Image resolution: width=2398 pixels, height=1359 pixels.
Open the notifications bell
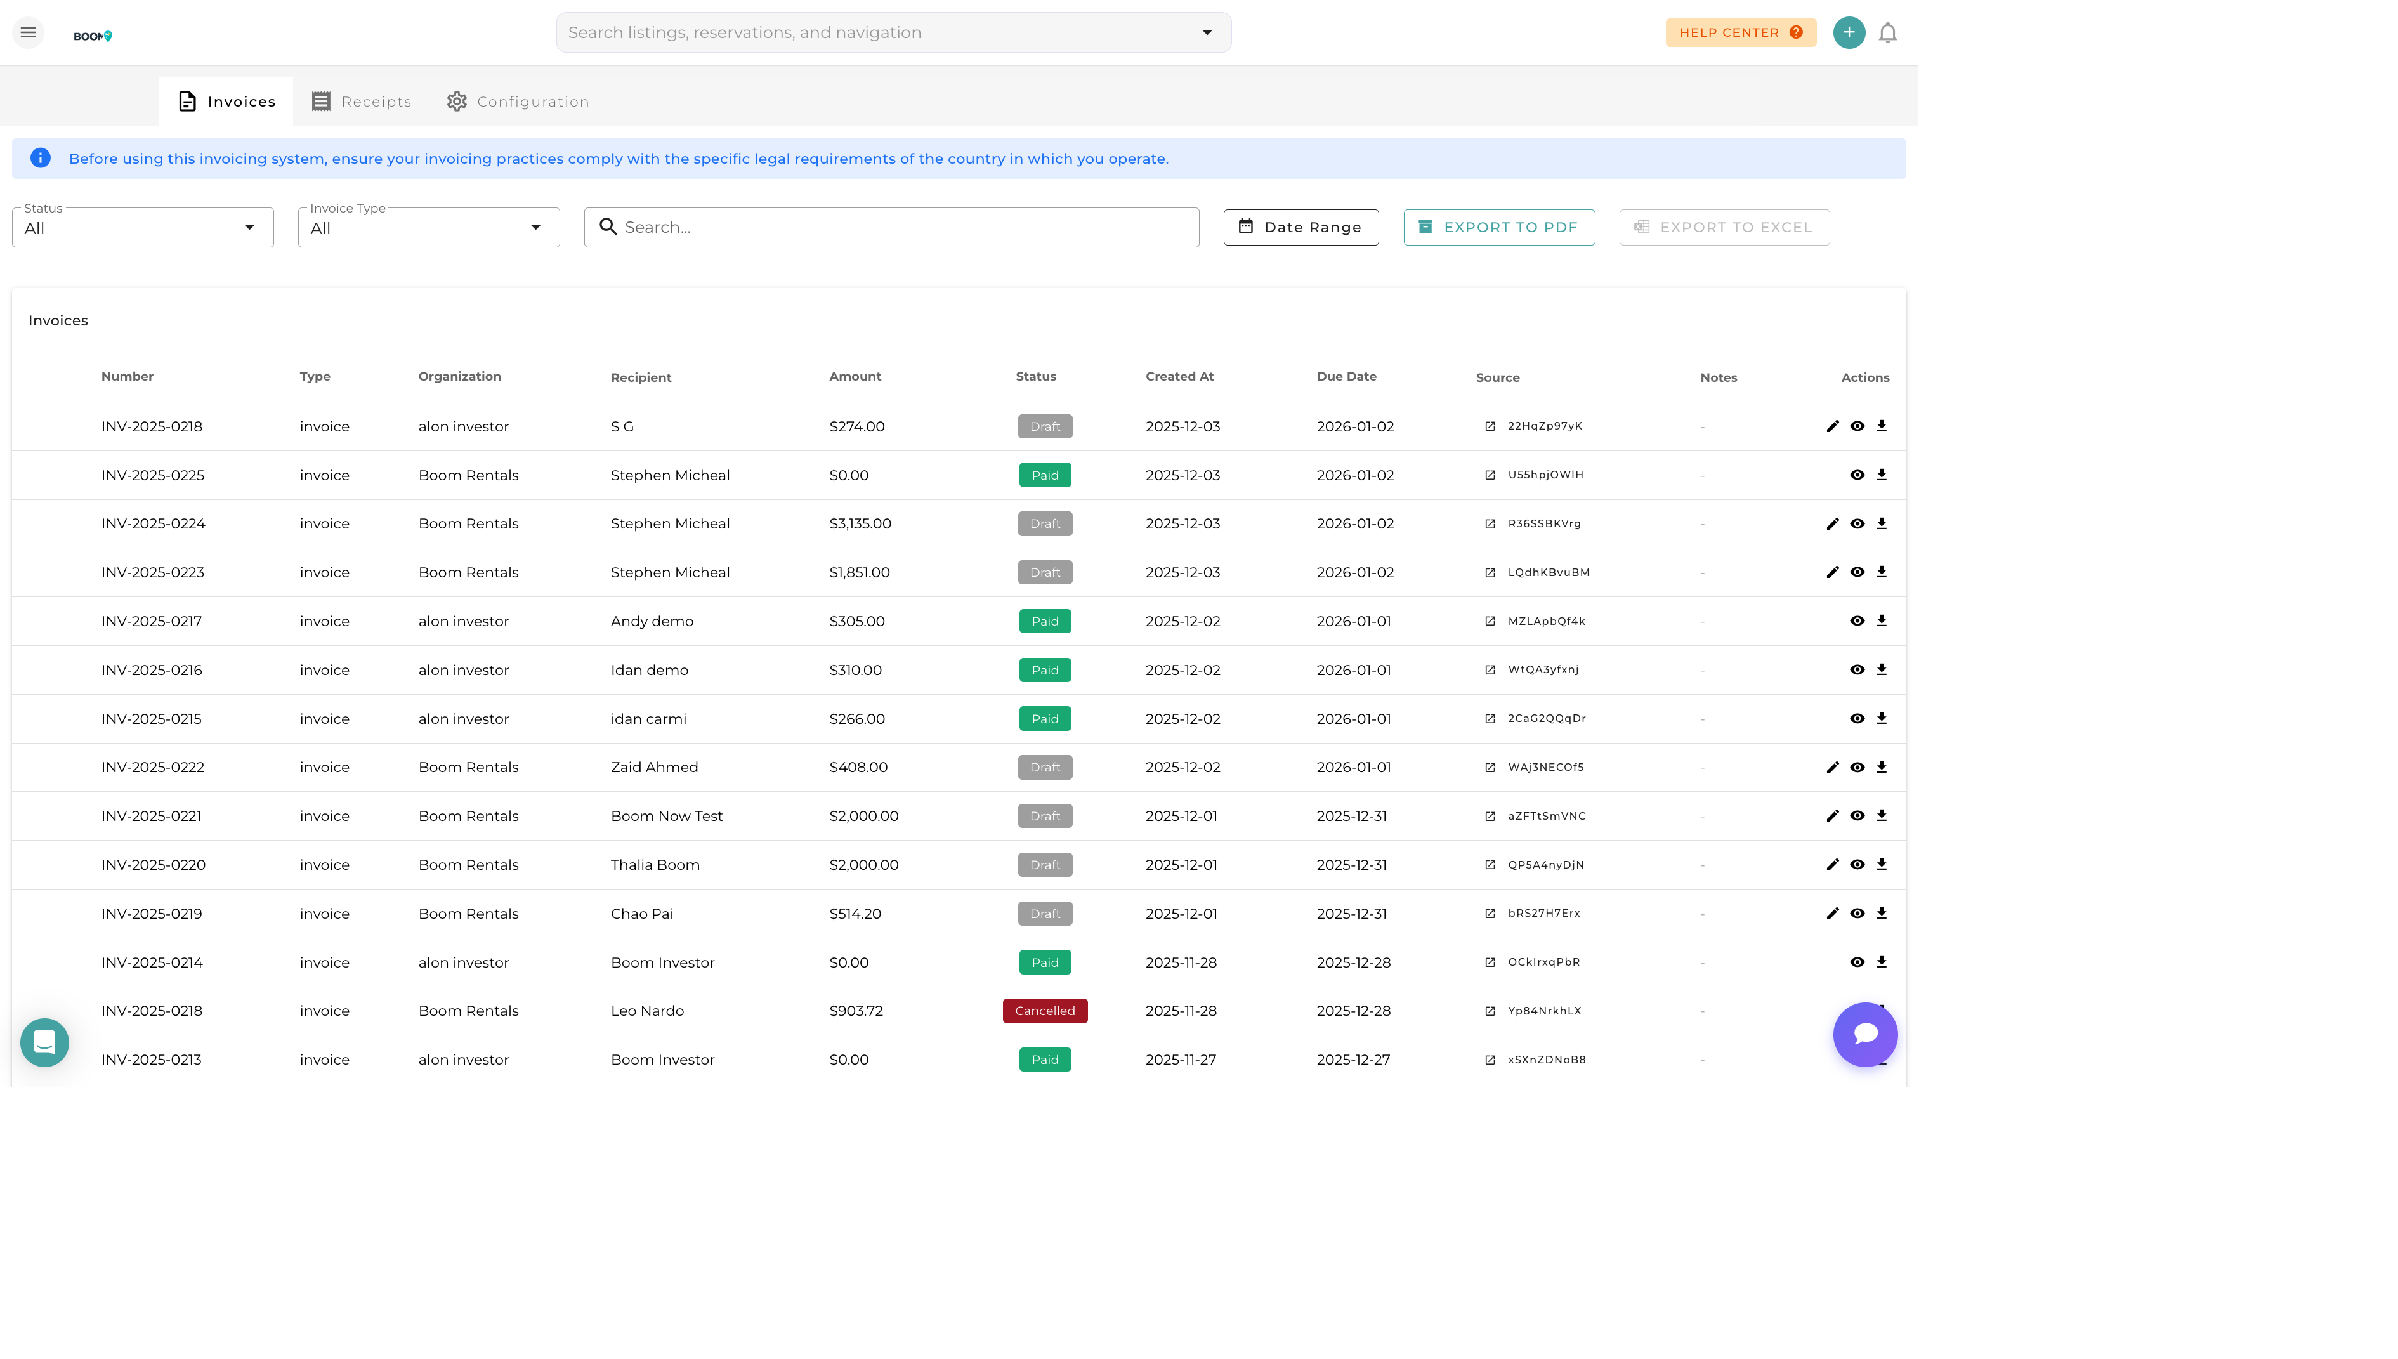click(x=1887, y=32)
